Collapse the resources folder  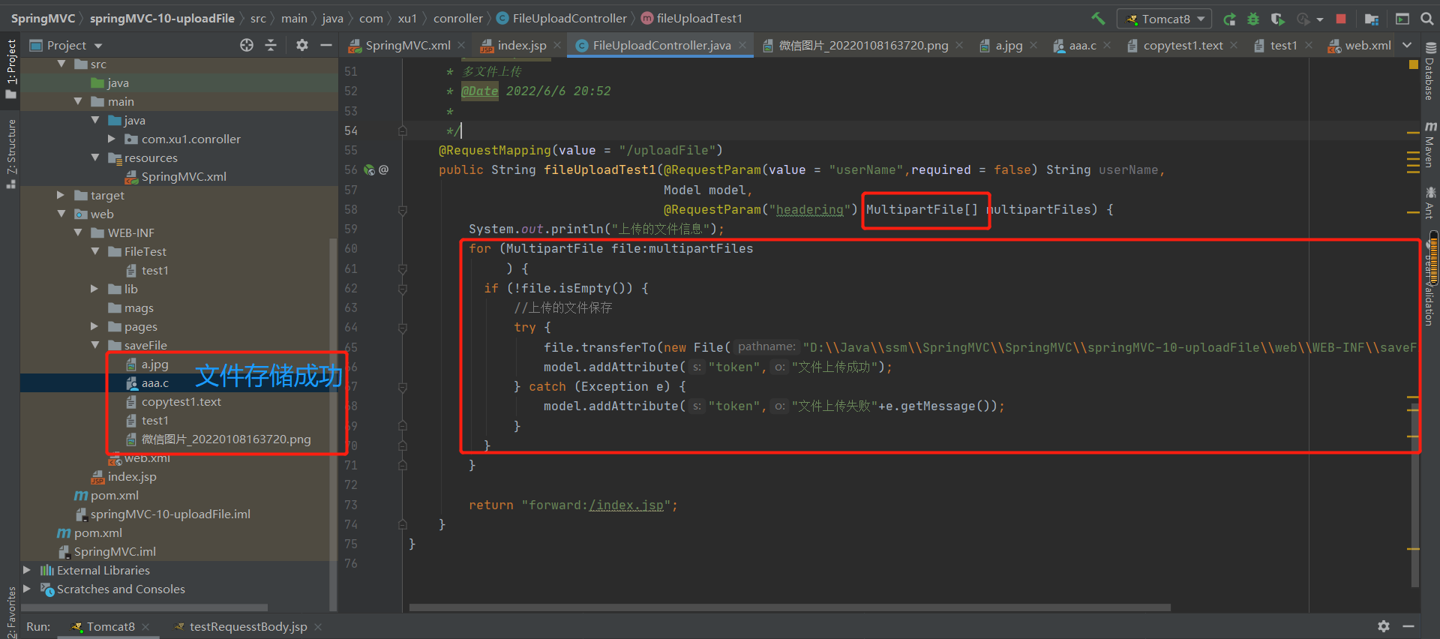[95, 157]
